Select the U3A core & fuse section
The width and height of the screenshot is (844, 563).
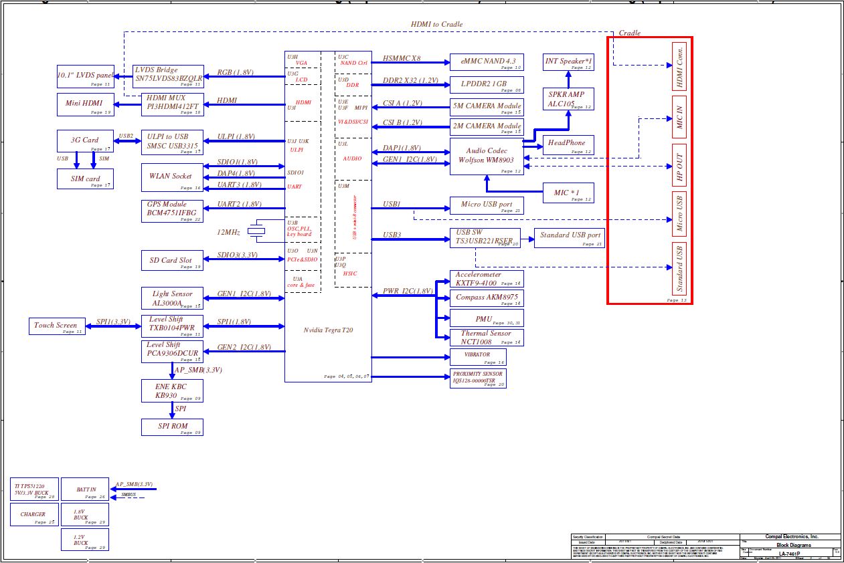click(301, 281)
